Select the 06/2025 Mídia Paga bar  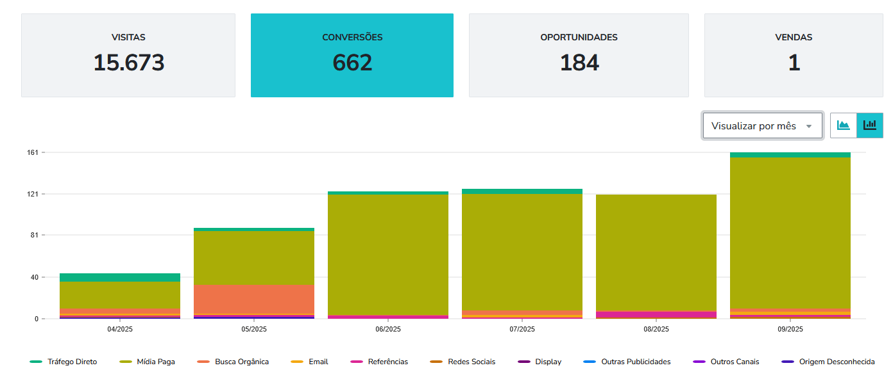387,253
